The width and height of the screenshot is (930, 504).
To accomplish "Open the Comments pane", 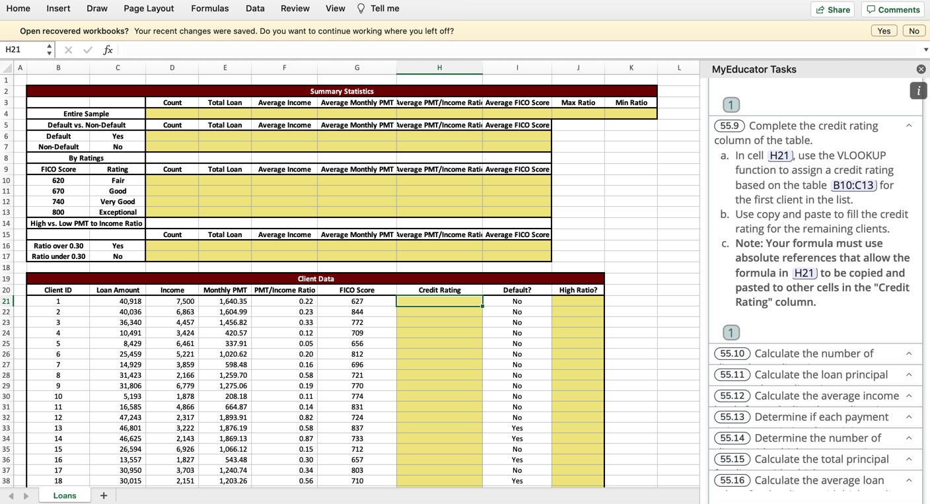I will pyautogui.click(x=893, y=9).
